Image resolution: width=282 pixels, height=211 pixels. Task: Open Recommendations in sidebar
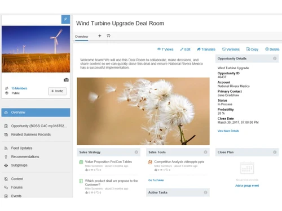tap(36, 156)
